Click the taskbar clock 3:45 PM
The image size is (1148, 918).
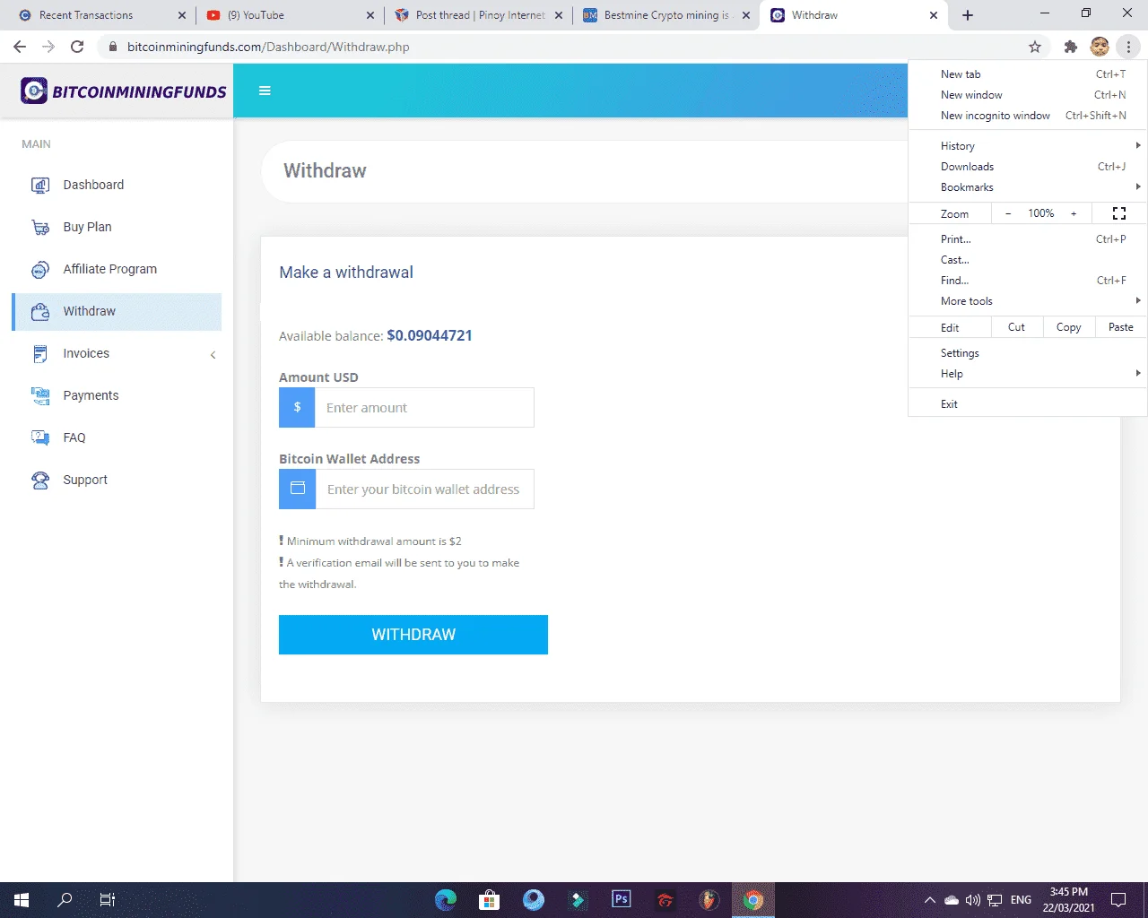(1069, 900)
